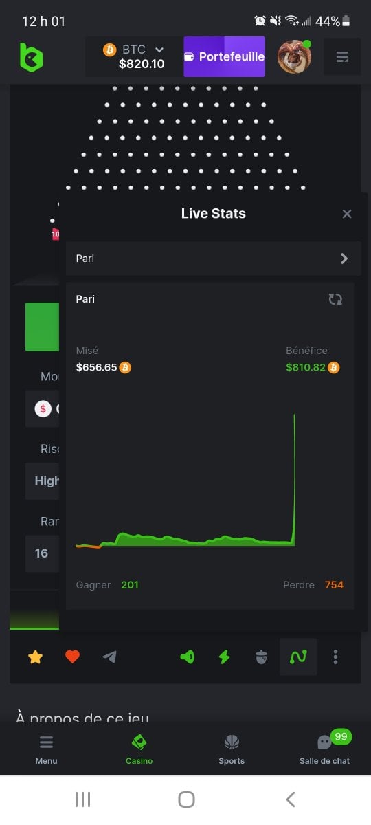Open the Portefeuille wallet button
Image resolution: width=371 pixels, height=825 pixels.
pyautogui.click(x=224, y=56)
